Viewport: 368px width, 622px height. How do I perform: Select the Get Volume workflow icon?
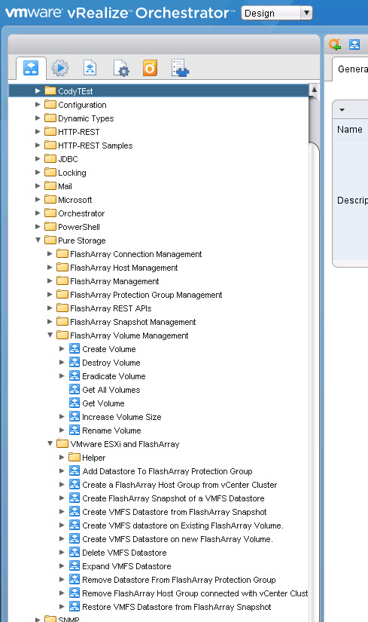pyautogui.click(x=75, y=403)
